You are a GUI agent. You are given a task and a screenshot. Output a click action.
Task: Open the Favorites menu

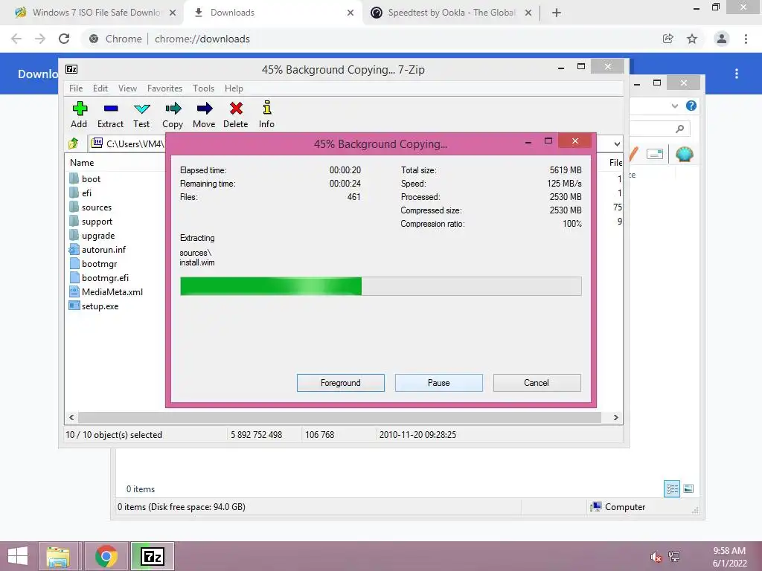point(164,88)
